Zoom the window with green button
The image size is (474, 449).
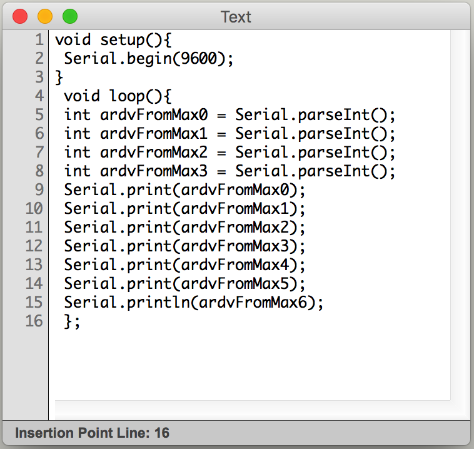point(70,16)
